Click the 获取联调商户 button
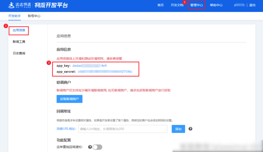Image resolution: width=263 pixels, height=152 pixels. pyautogui.click(x=69, y=99)
